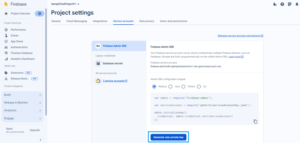
Task: Open the help question mark icon
Action: point(282,4)
